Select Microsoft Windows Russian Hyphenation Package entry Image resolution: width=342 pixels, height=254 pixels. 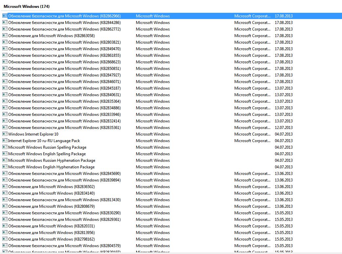tap(52, 160)
